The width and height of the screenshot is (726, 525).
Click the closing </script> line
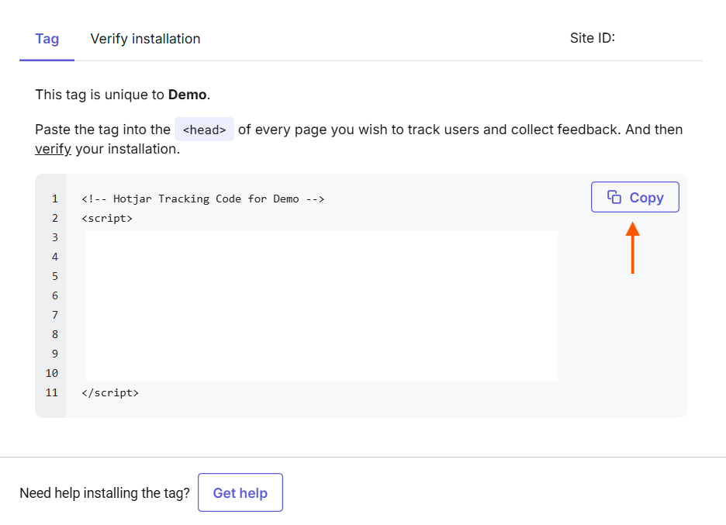(x=110, y=392)
